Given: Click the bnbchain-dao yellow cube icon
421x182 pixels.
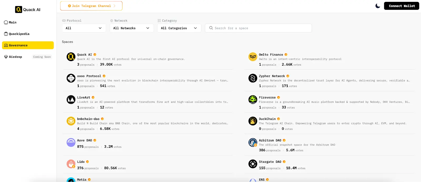Looking at the screenshot, I should pyautogui.click(x=71, y=121).
